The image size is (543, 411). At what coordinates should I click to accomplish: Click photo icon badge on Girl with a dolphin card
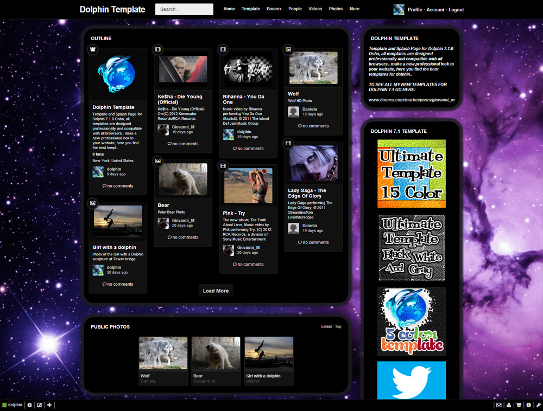[x=93, y=203]
